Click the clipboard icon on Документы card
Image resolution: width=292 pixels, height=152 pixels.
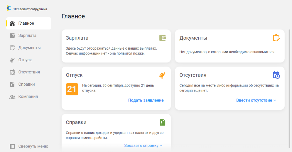(x=276, y=38)
